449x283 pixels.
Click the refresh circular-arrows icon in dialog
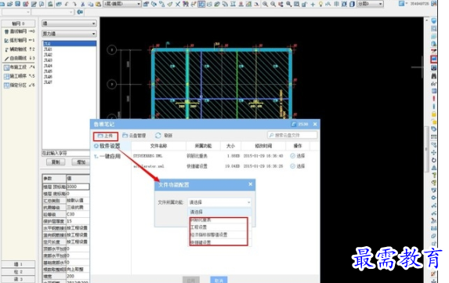point(158,135)
